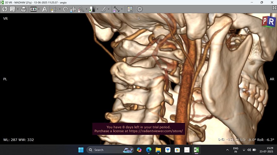277x155 pixels.
Task: Open the volume speaker tray icon
Action: [x=249, y=150]
